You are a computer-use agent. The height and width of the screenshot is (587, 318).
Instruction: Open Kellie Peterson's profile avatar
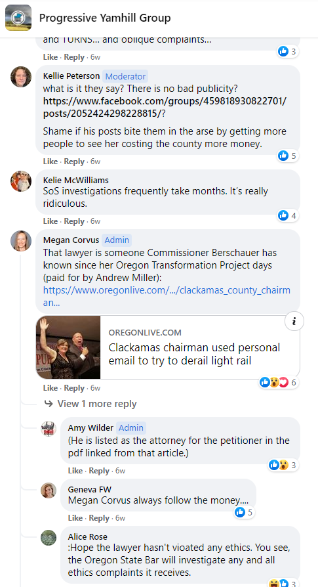tap(21, 77)
